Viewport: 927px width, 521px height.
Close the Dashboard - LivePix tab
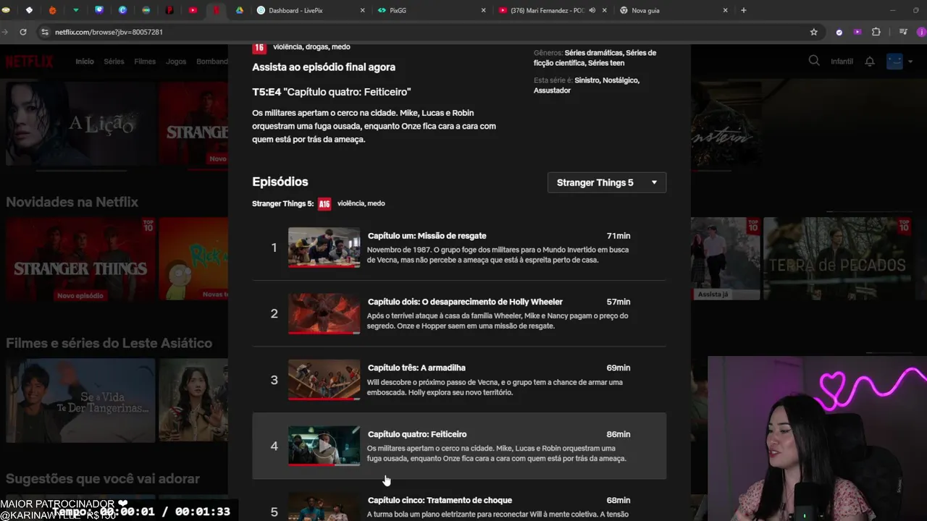tap(363, 10)
